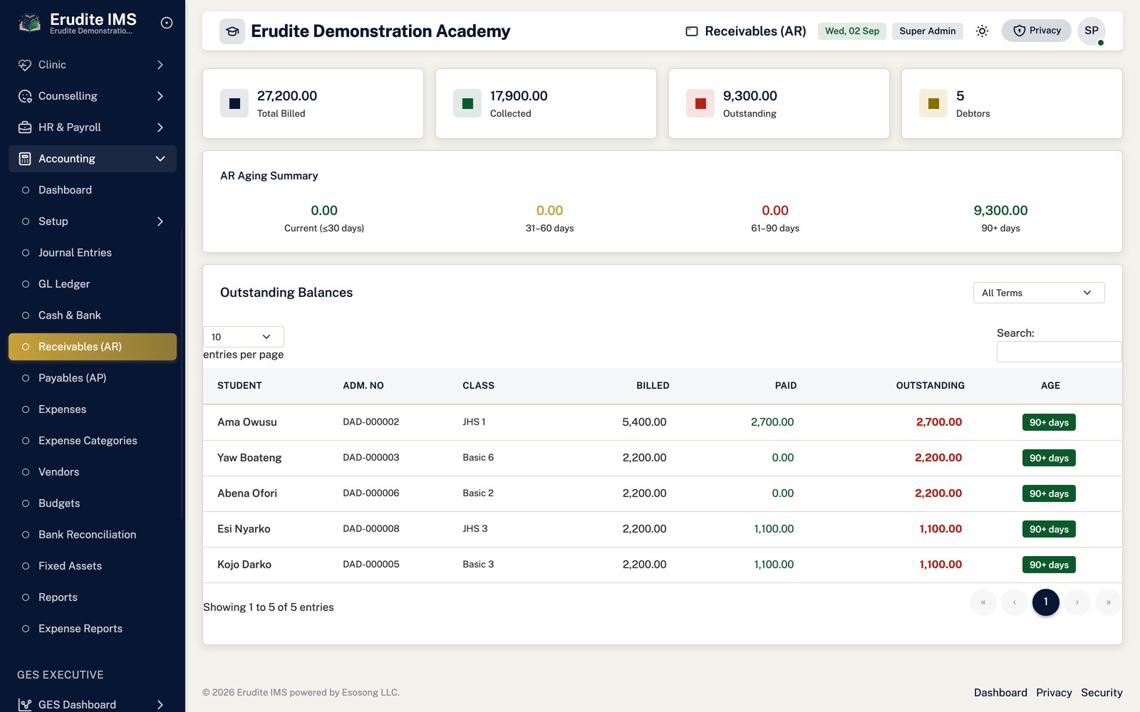
Task: Click the graduation cap academy icon
Action: point(232,31)
